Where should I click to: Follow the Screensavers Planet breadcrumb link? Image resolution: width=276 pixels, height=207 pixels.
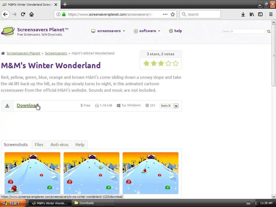click(x=23, y=53)
